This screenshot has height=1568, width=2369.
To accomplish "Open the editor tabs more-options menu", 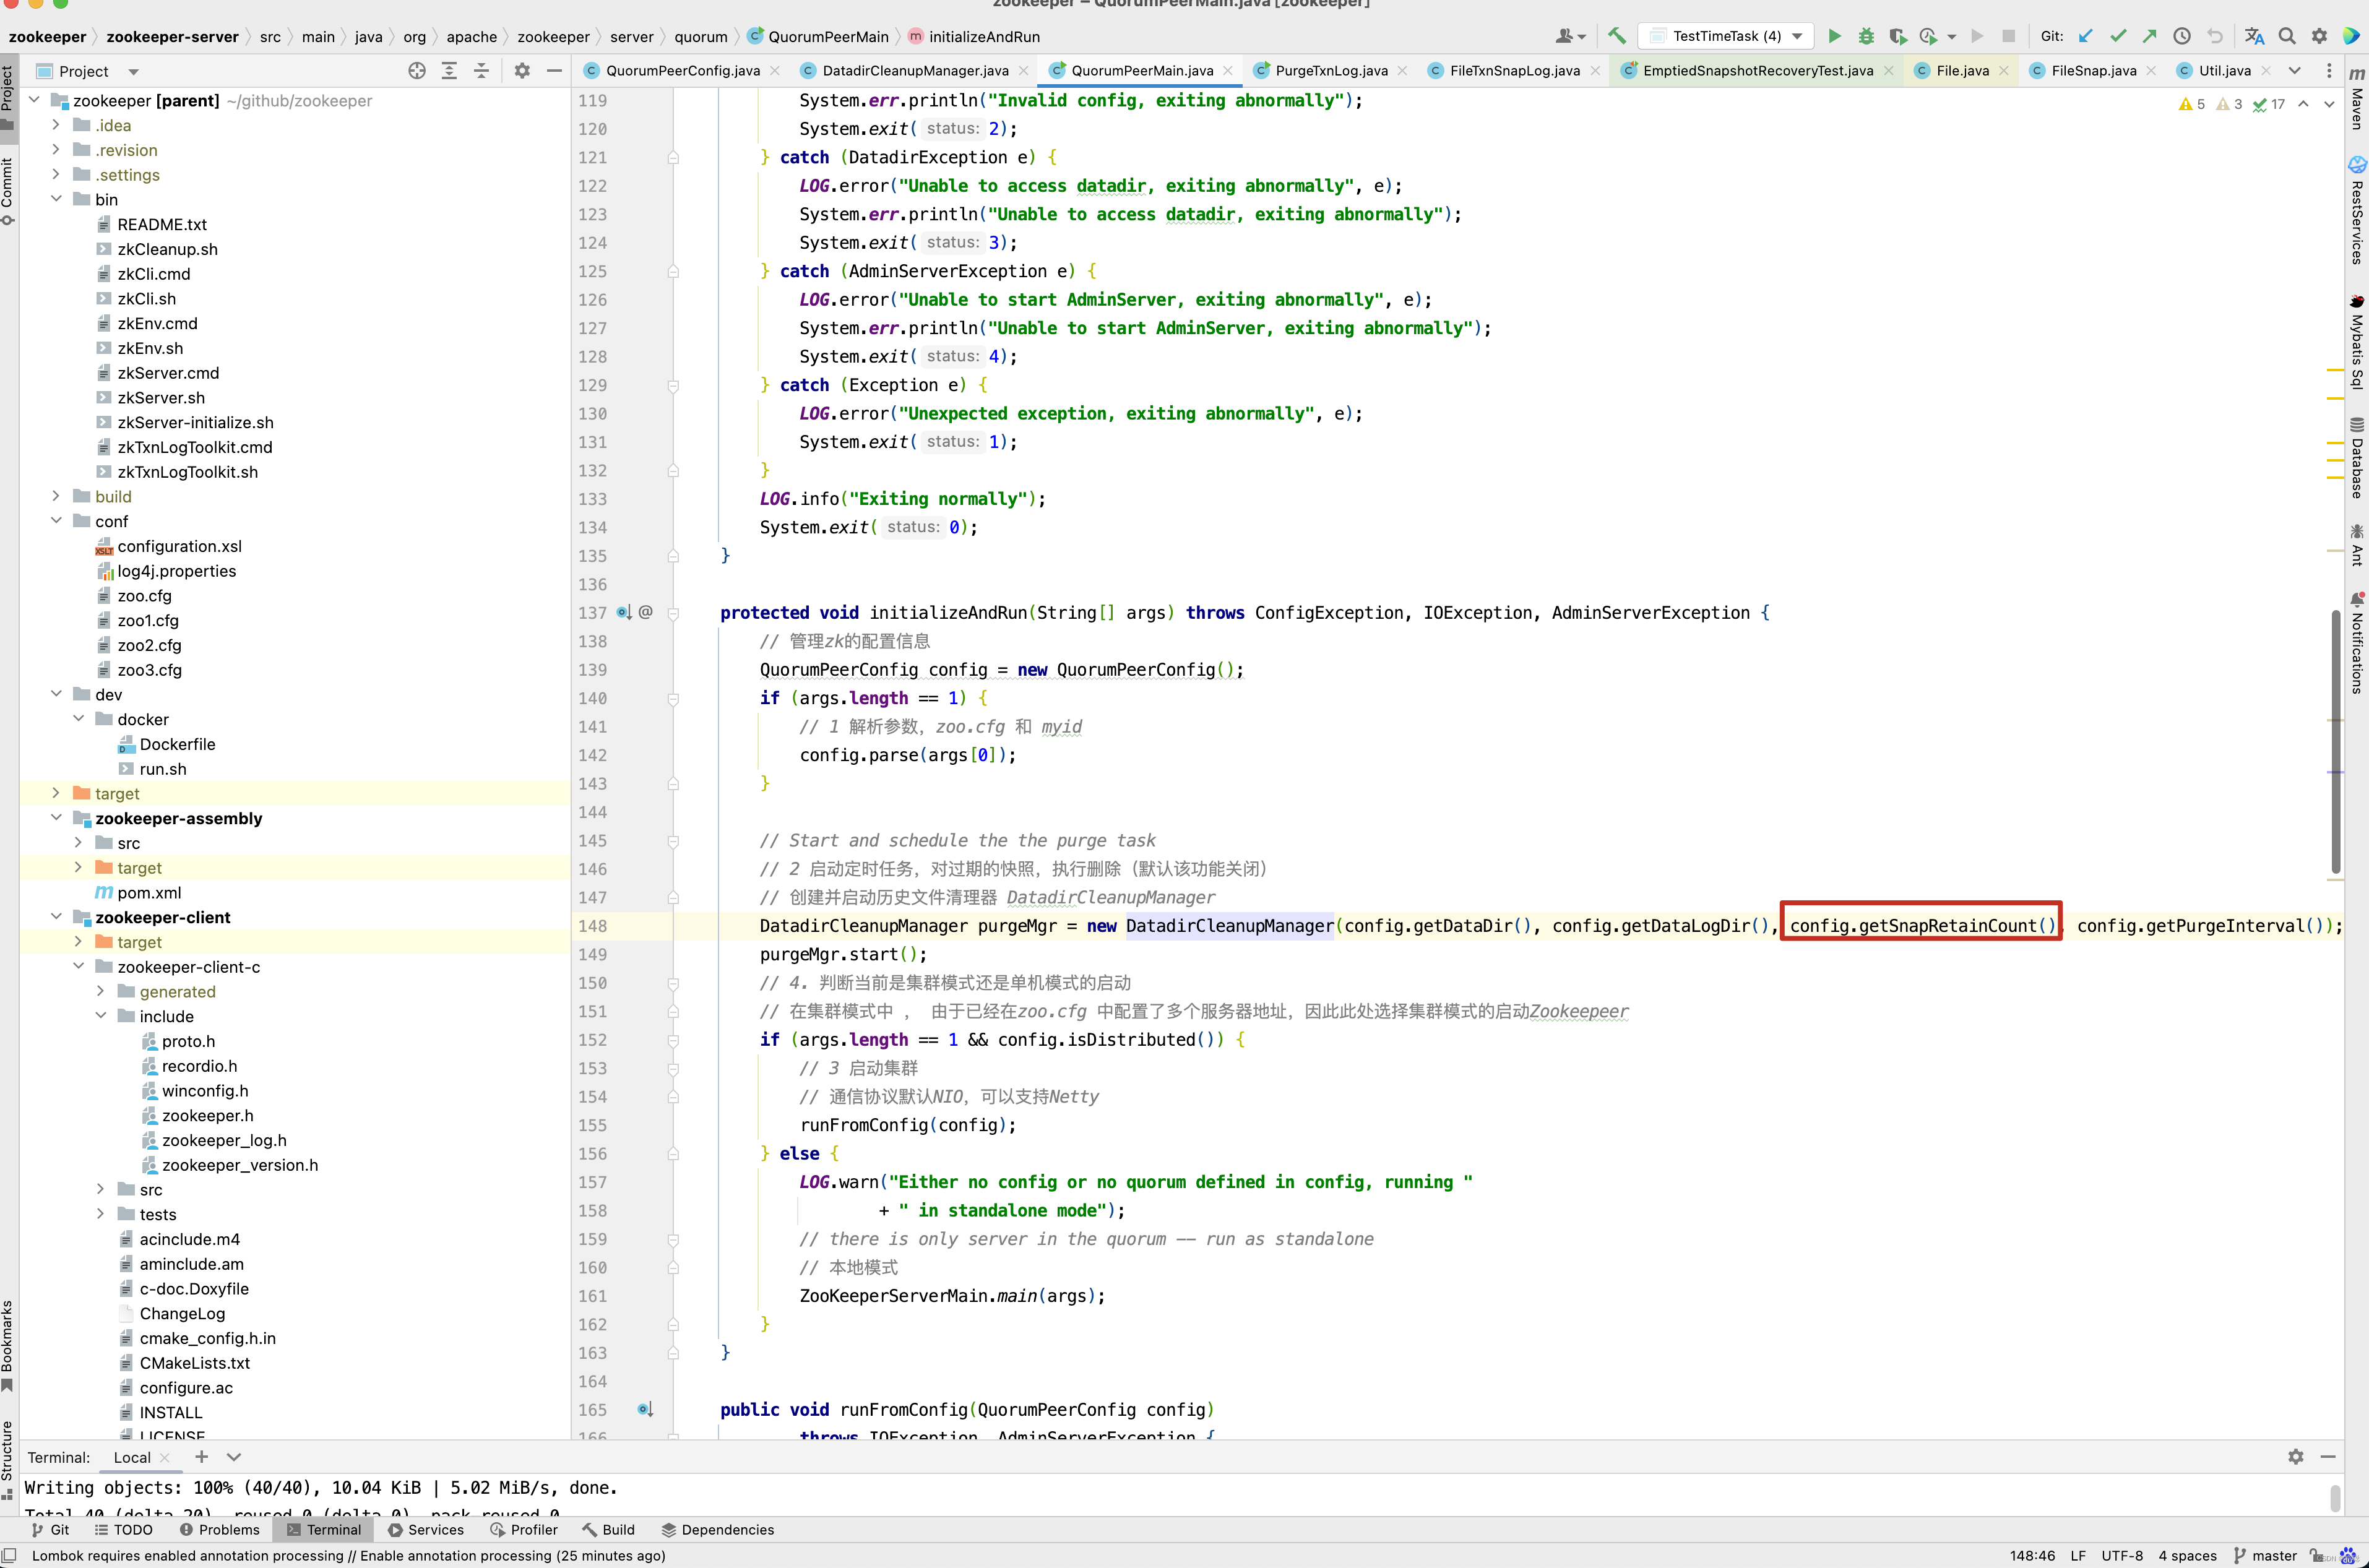I will point(2329,71).
